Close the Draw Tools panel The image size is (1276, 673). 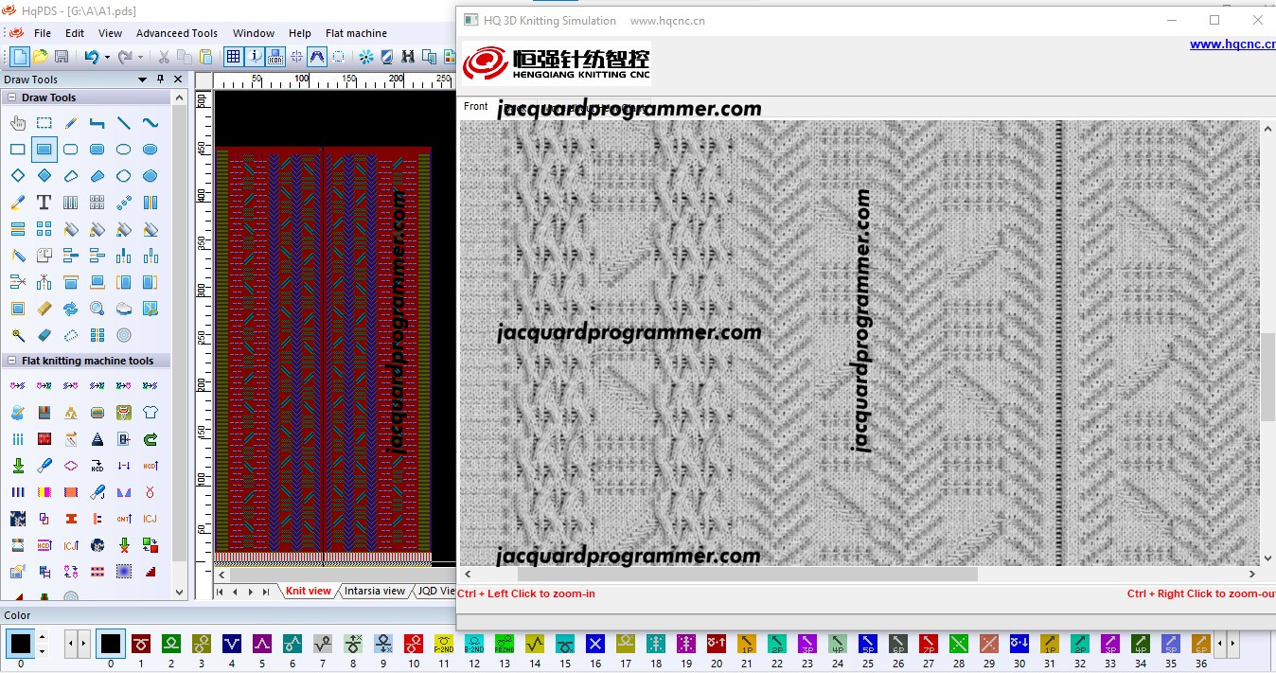pyautogui.click(x=178, y=80)
